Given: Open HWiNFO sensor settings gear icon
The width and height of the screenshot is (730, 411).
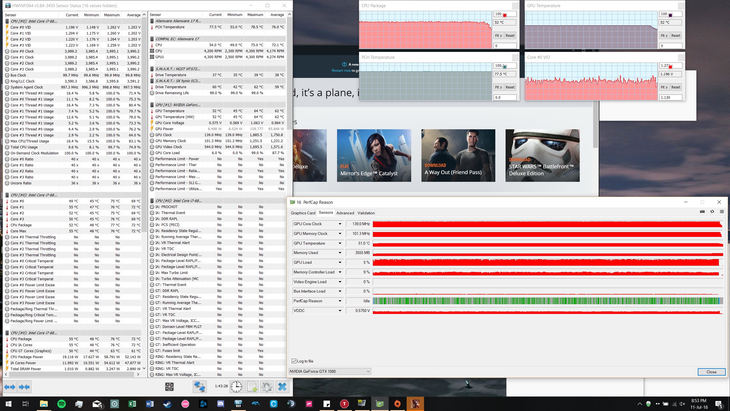Looking at the screenshot, I should pos(267,387).
